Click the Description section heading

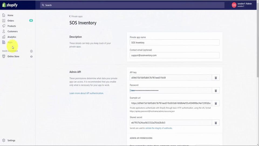click(76, 37)
